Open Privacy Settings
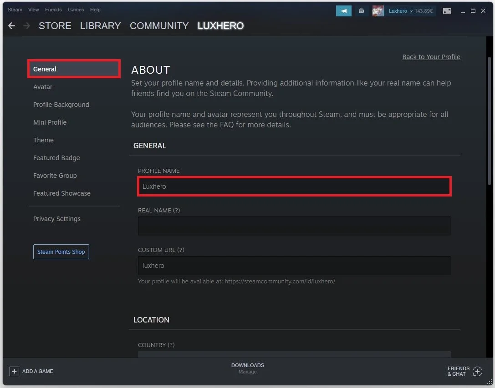495x388 pixels. point(57,219)
